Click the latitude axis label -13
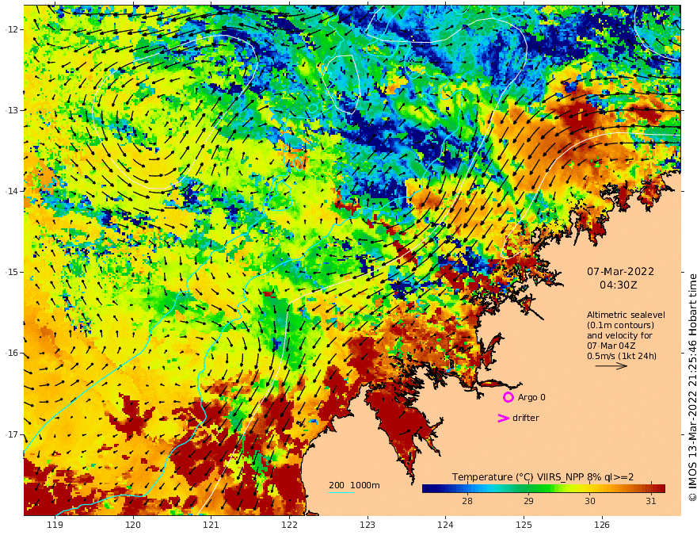 pos(12,110)
